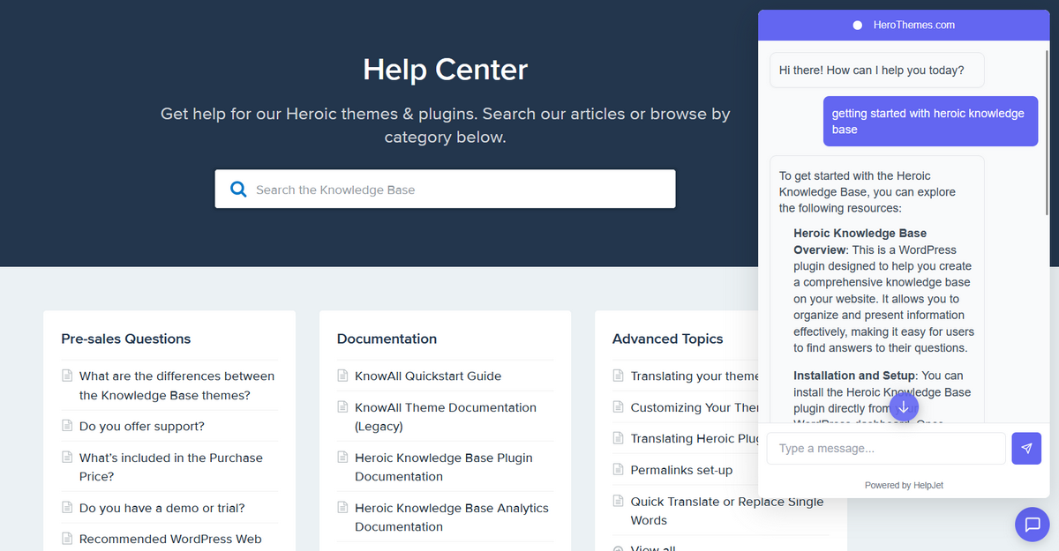Click the 'Heroic Knowledge Base Overview' bold text
1059x551 pixels.
click(x=860, y=242)
